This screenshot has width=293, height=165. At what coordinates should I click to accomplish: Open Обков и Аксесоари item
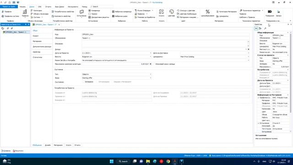coord(40,14)
